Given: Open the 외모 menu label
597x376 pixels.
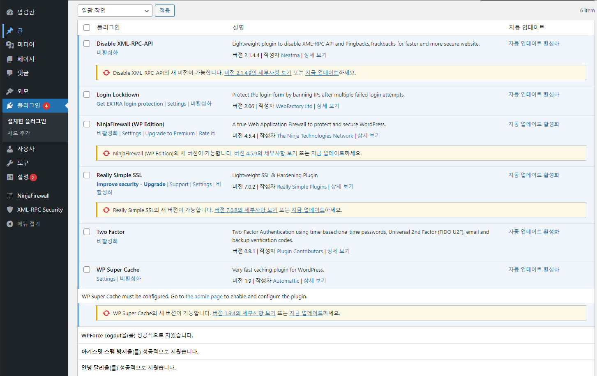Looking at the screenshot, I should (x=23, y=92).
